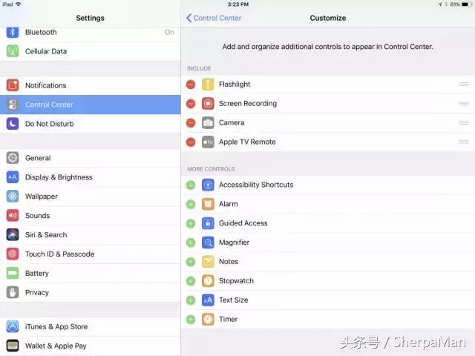This screenshot has width=475, height=356.
Task: Click the Camera control icon
Action: [x=208, y=122]
